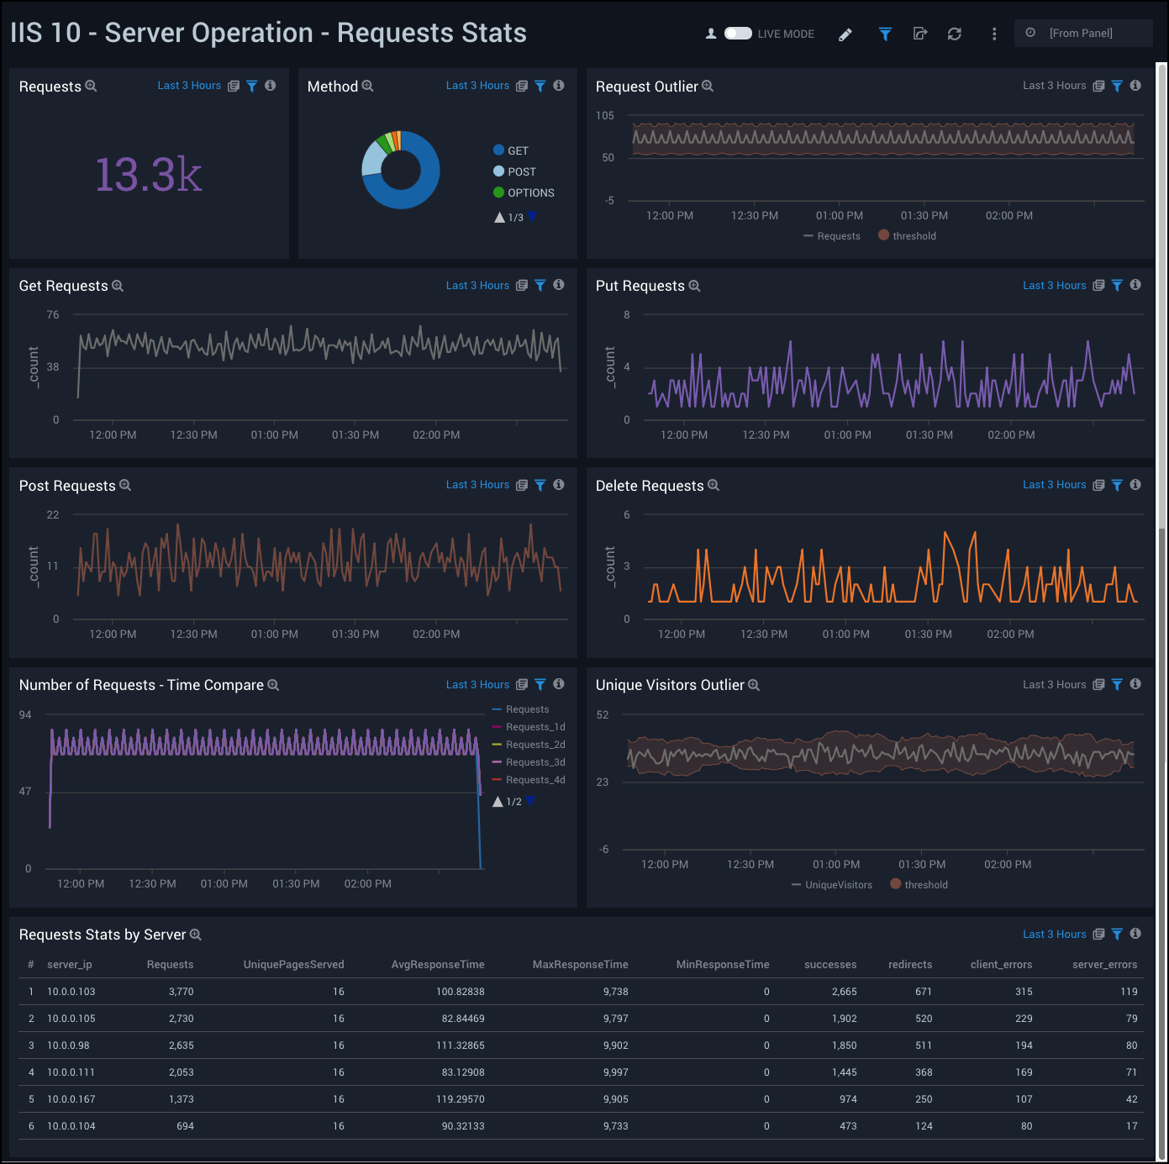Open Get Requests Last 3 Hours link
This screenshot has width=1169, height=1164.
coord(477,286)
